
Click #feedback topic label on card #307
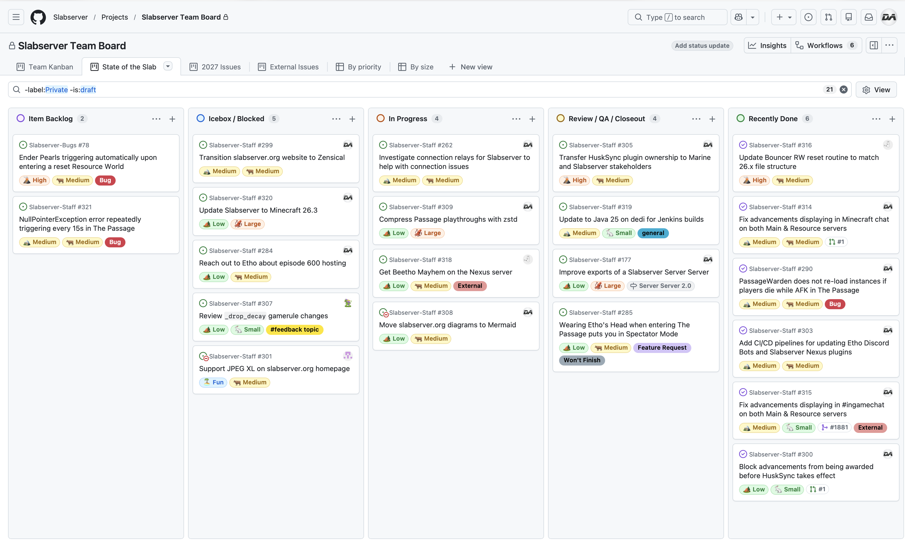(x=294, y=330)
